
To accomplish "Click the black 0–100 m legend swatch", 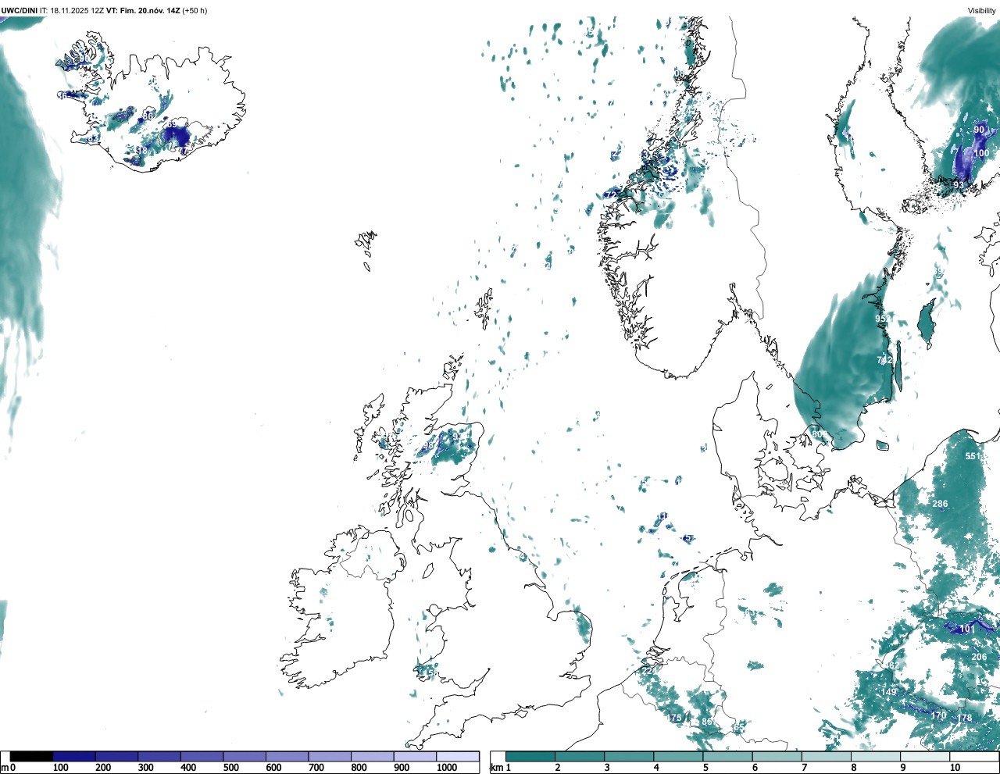I will [x=31, y=756].
